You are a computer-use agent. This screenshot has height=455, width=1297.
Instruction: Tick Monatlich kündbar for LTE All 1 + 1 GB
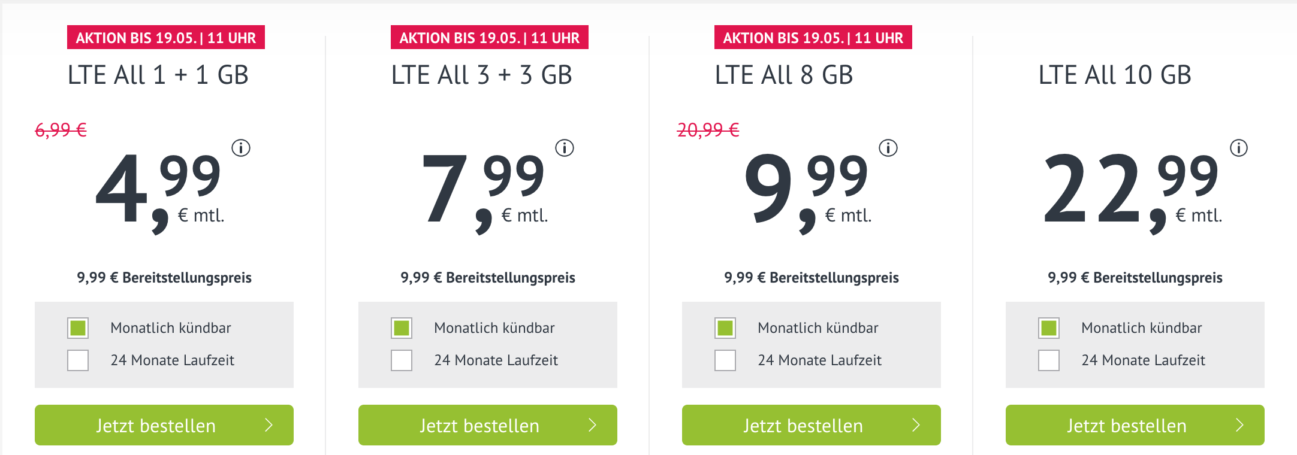click(78, 328)
